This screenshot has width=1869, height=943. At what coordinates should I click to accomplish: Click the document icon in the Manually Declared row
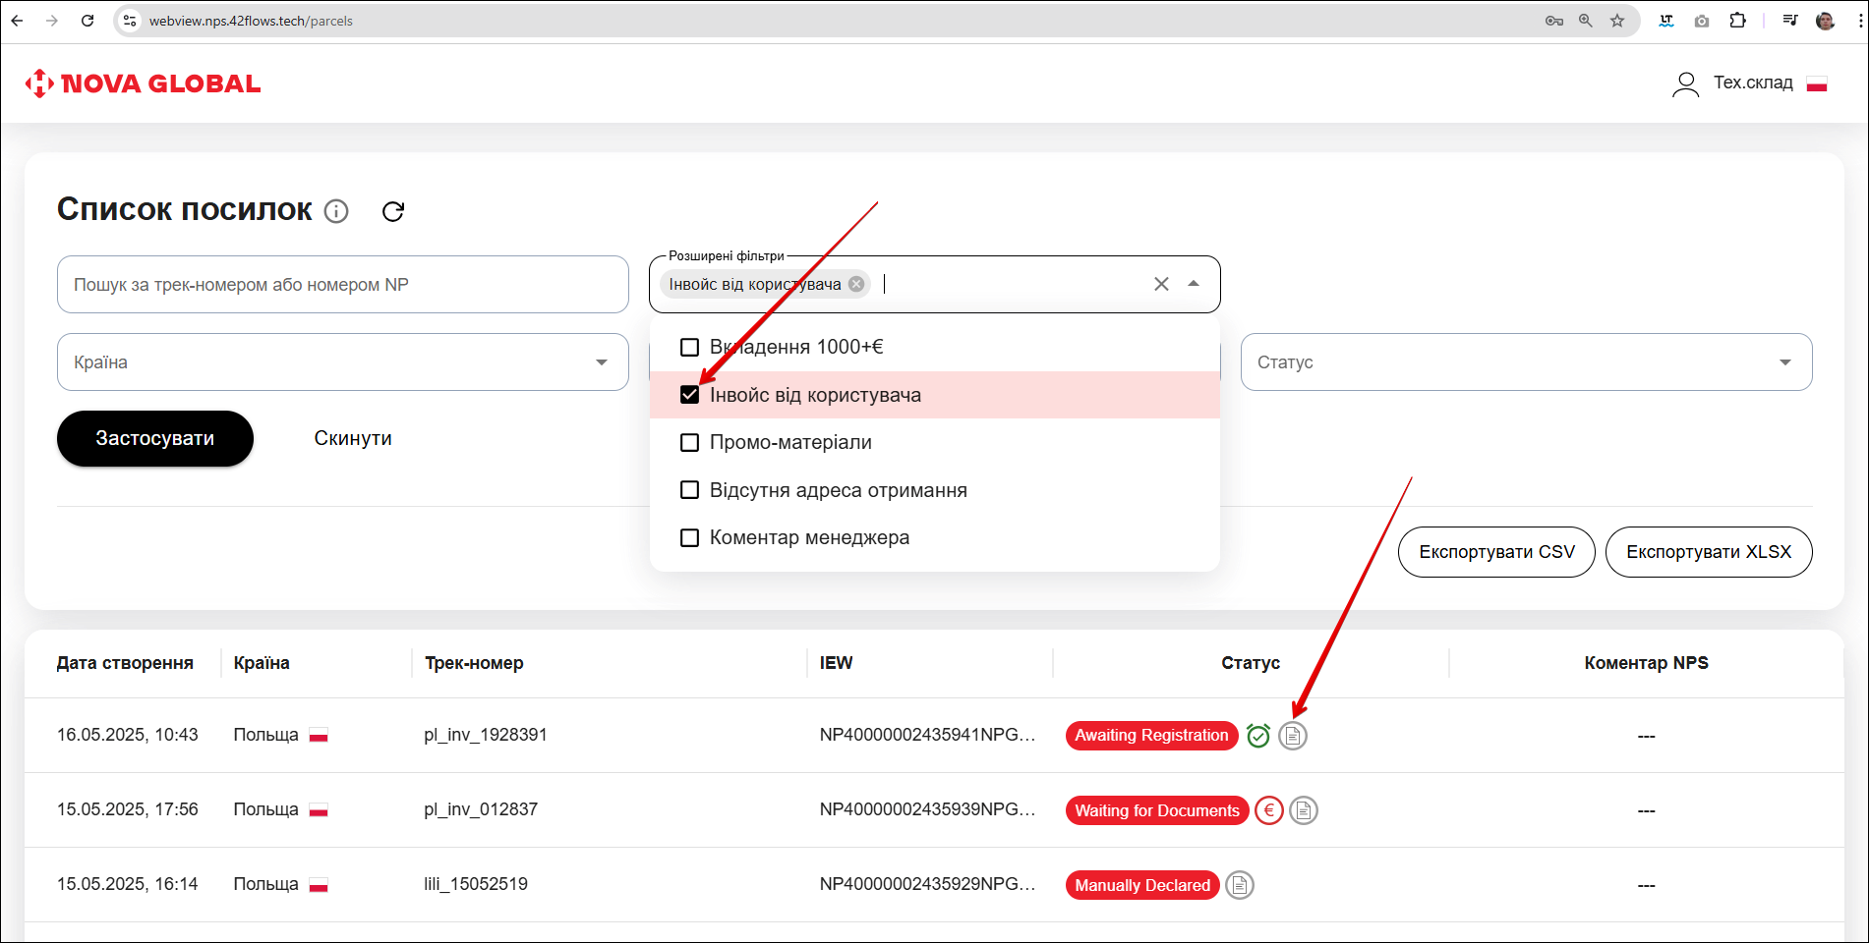pos(1240,885)
